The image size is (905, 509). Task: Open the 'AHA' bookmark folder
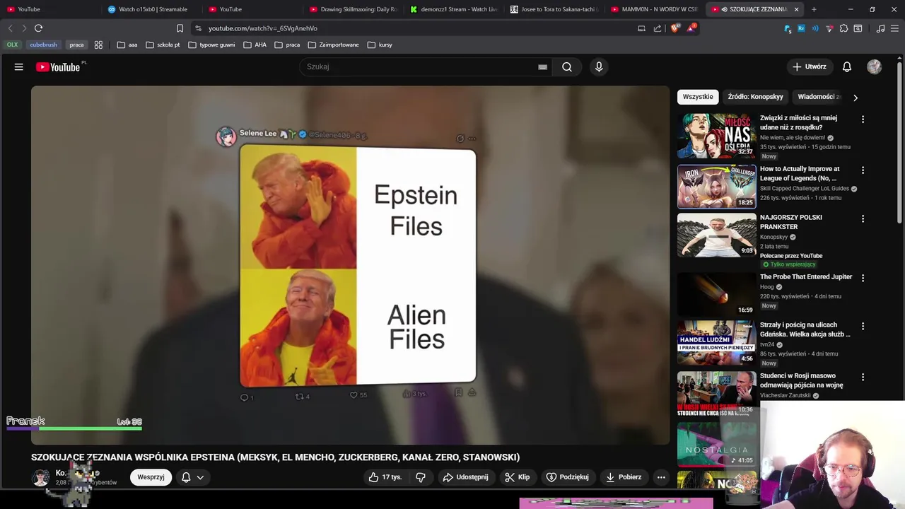[255, 45]
